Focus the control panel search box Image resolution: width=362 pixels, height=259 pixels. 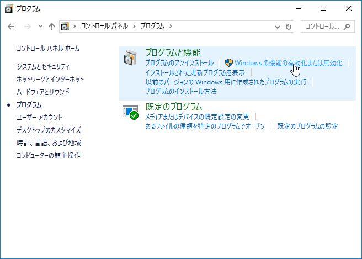[327, 27]
